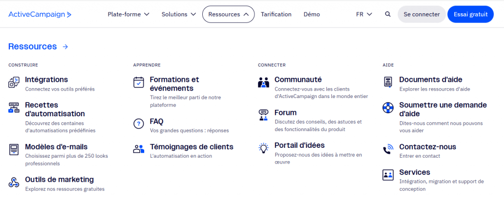The width and height of the screenshot is (504, 201).
Task: Open the Démo page
Action: 312,14
